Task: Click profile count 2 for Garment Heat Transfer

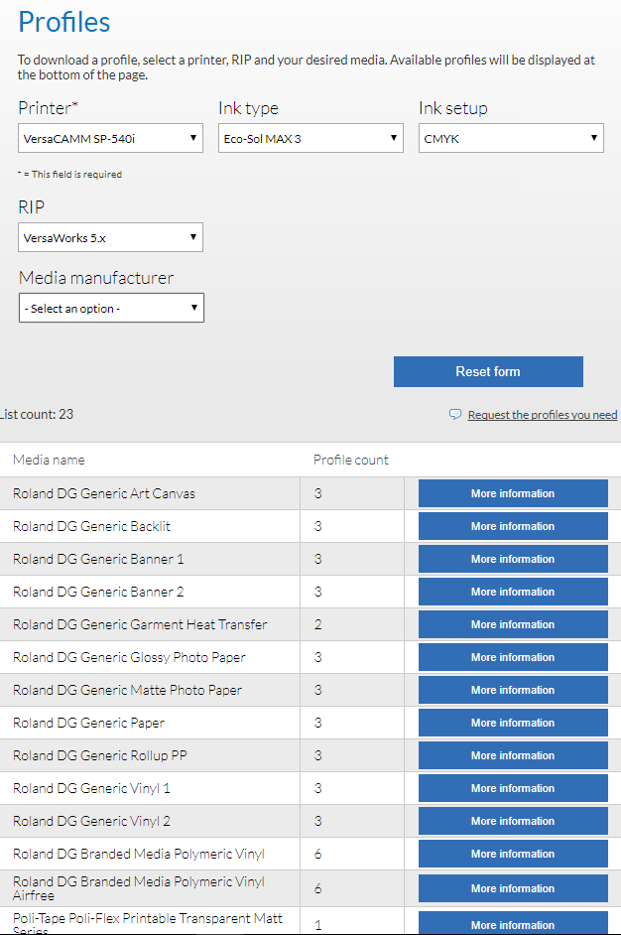Action: click(x=317, y=624)
